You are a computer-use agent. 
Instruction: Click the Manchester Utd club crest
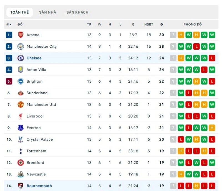click(20, 105)
